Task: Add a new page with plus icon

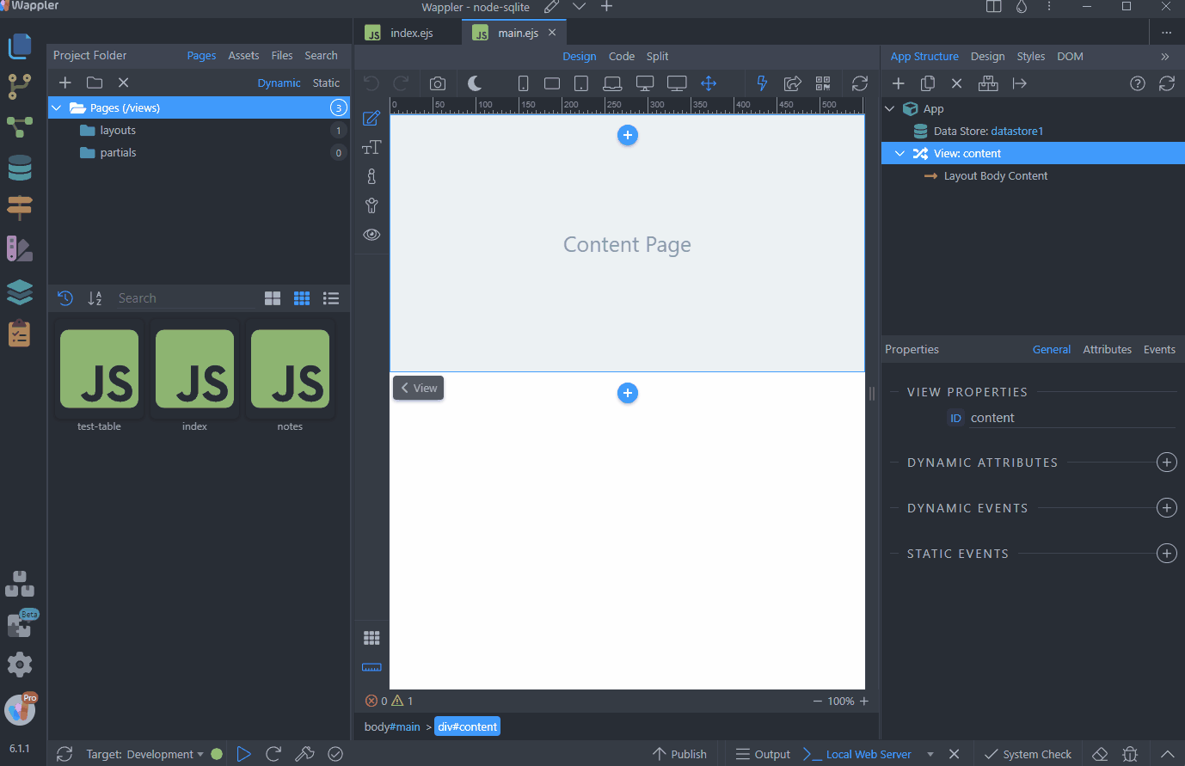Action: point(65,83)
